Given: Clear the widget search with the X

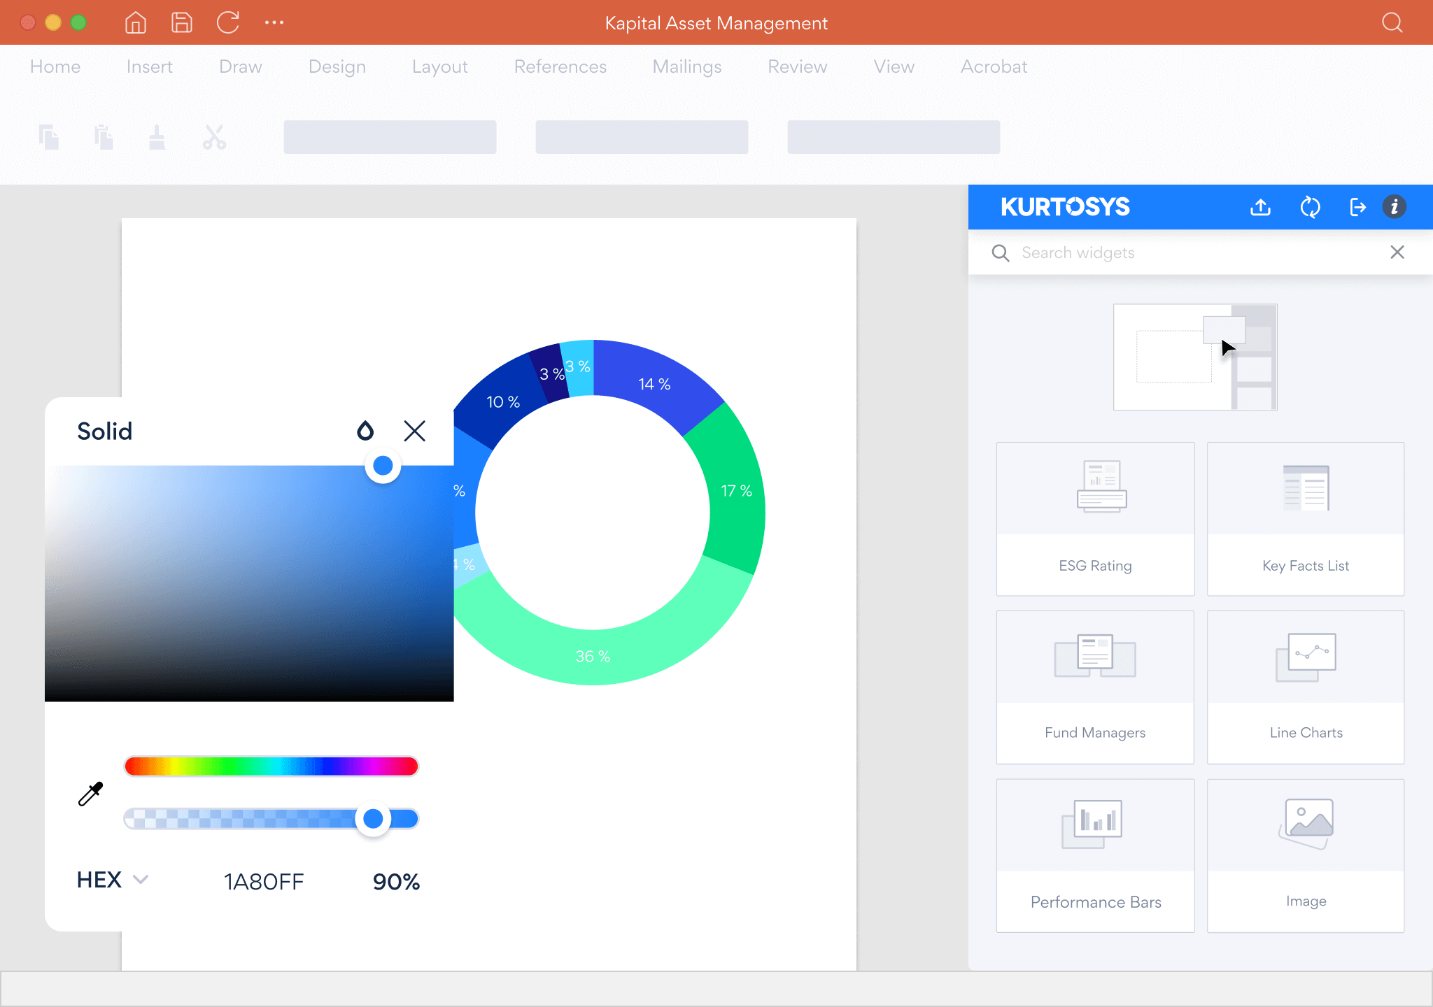Looking at the screenshot, I should pyautogui.click(x=1398, y=252).
